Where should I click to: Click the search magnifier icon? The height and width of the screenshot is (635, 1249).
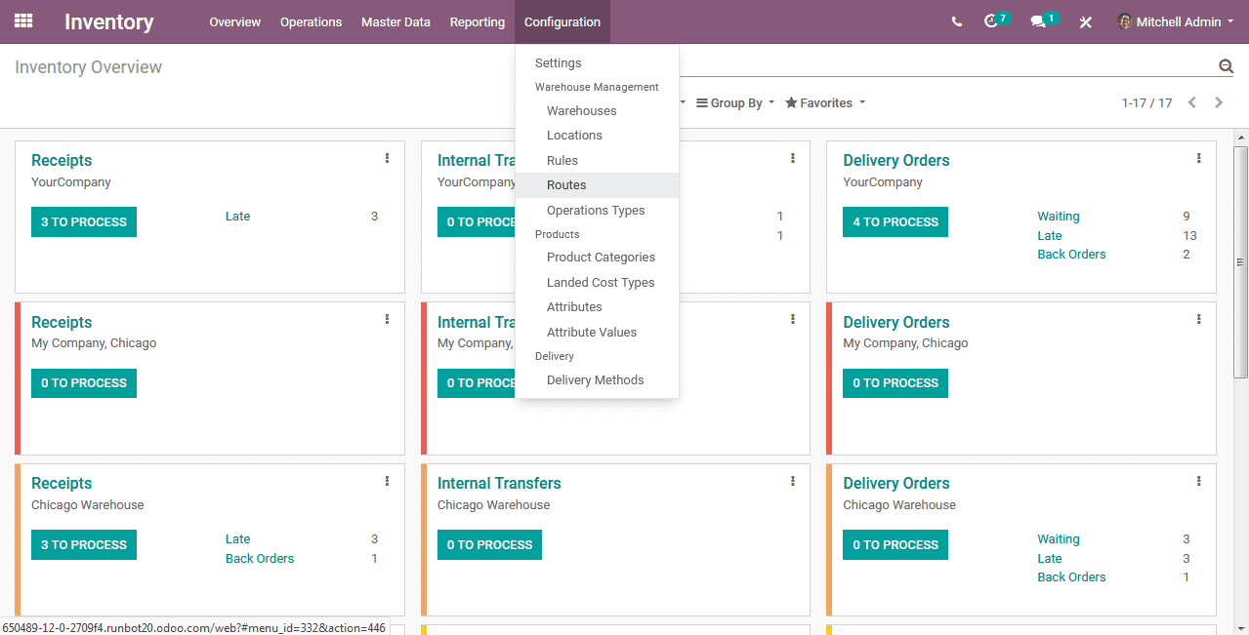(1226, 66)
